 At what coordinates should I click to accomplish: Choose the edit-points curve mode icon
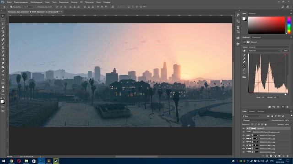[x=244, y=66]
